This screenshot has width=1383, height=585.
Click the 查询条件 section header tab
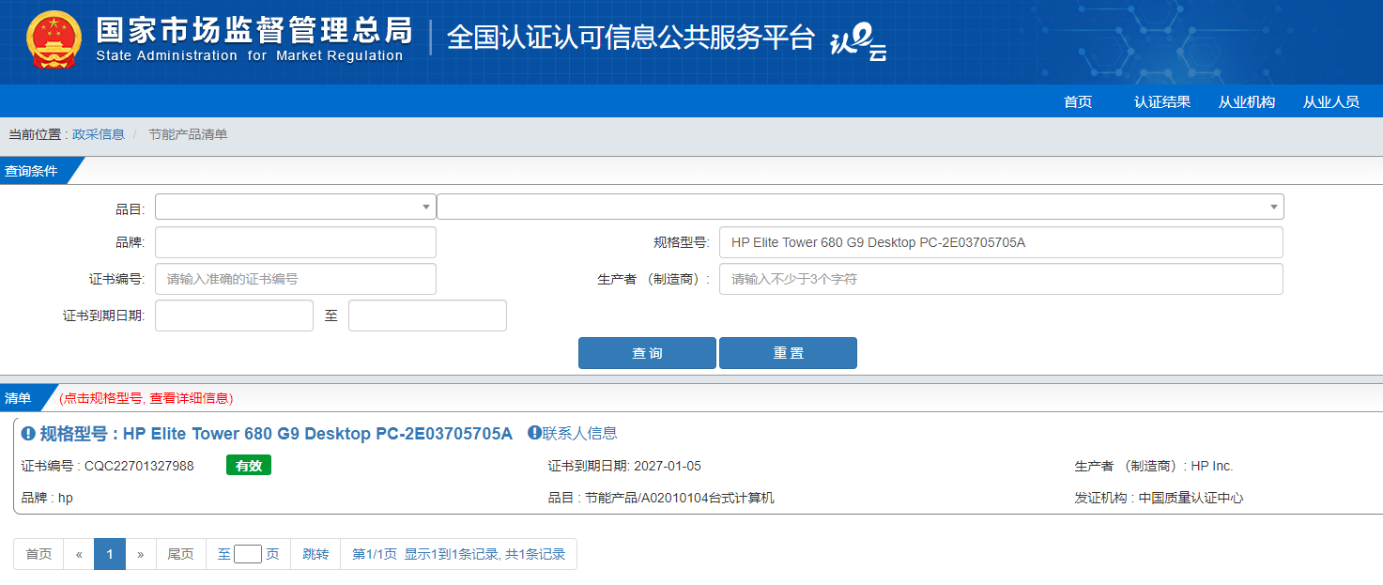38,171
